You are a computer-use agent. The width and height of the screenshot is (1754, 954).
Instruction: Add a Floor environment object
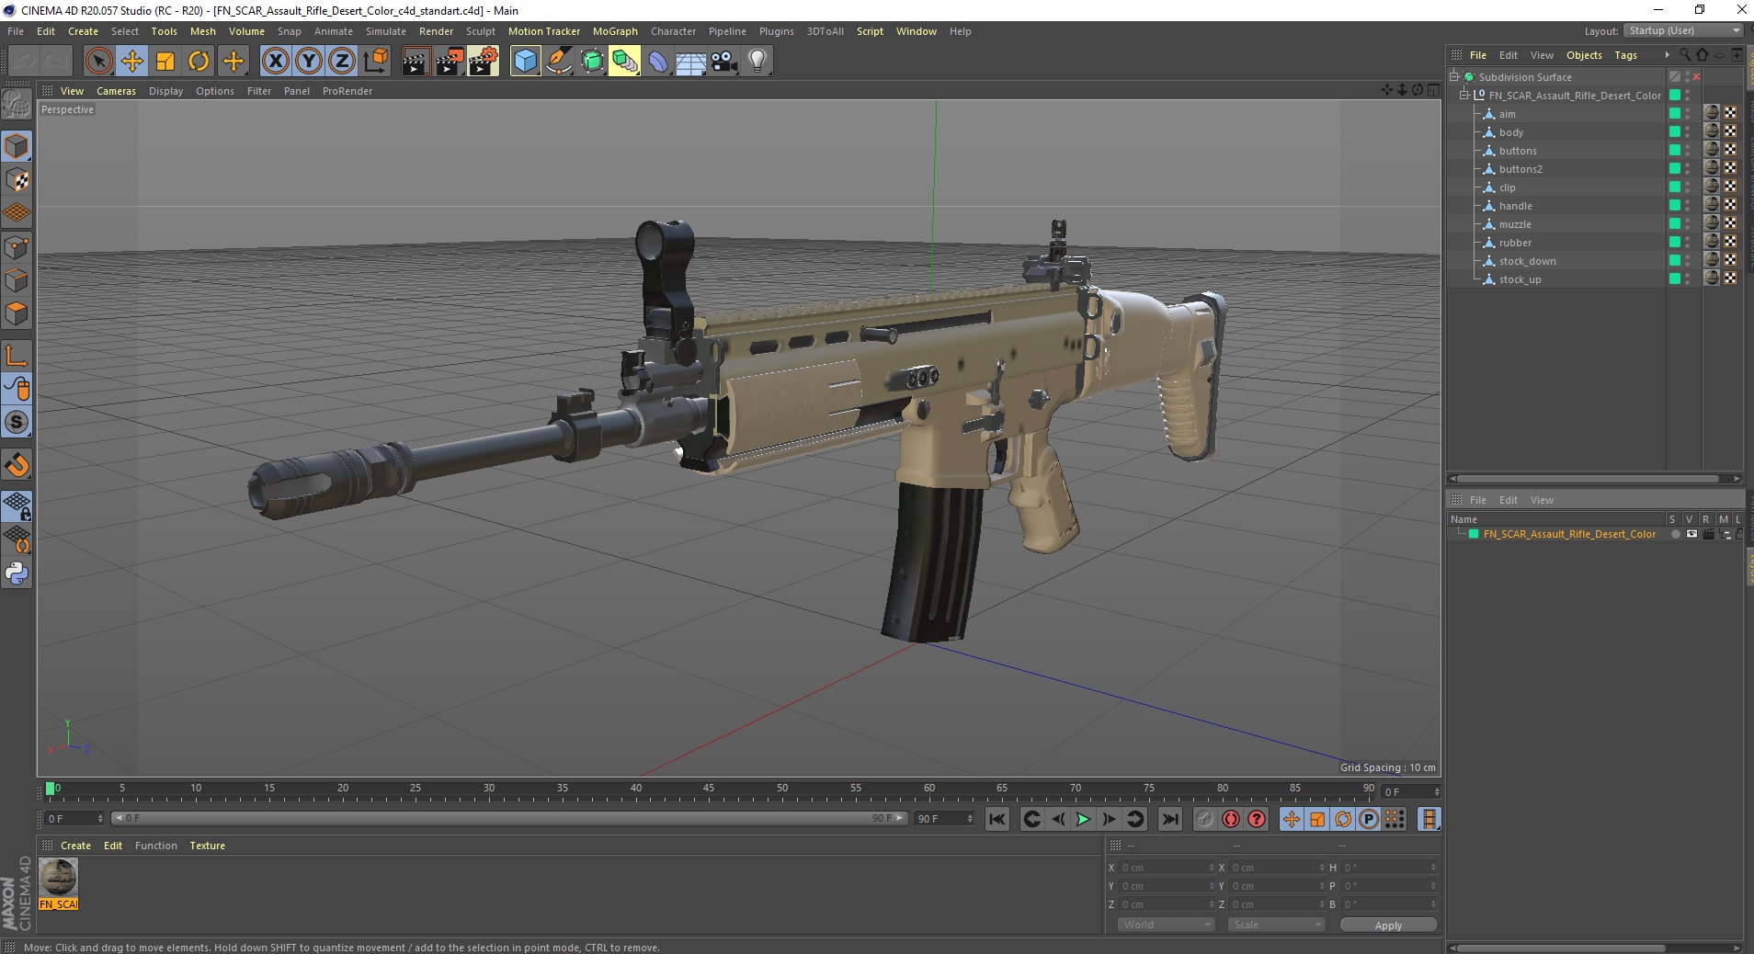click(690, 62)
